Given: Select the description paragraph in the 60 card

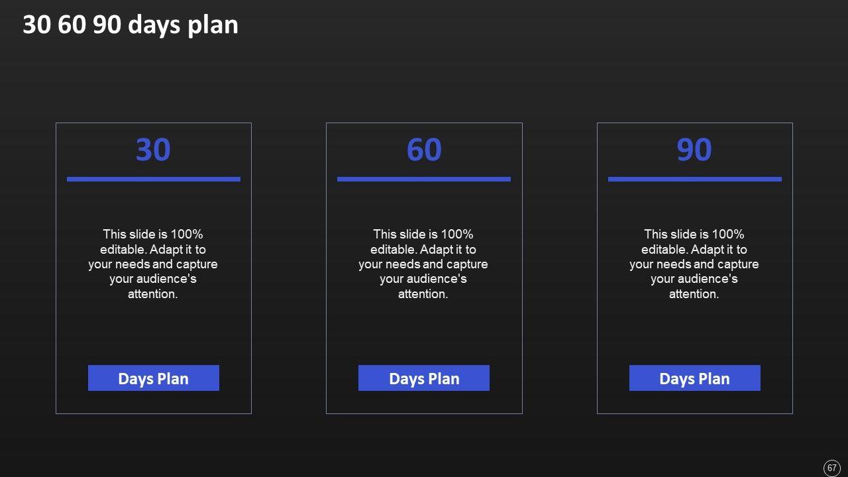Looking at the screenshot, I should [x=423, y=264].
